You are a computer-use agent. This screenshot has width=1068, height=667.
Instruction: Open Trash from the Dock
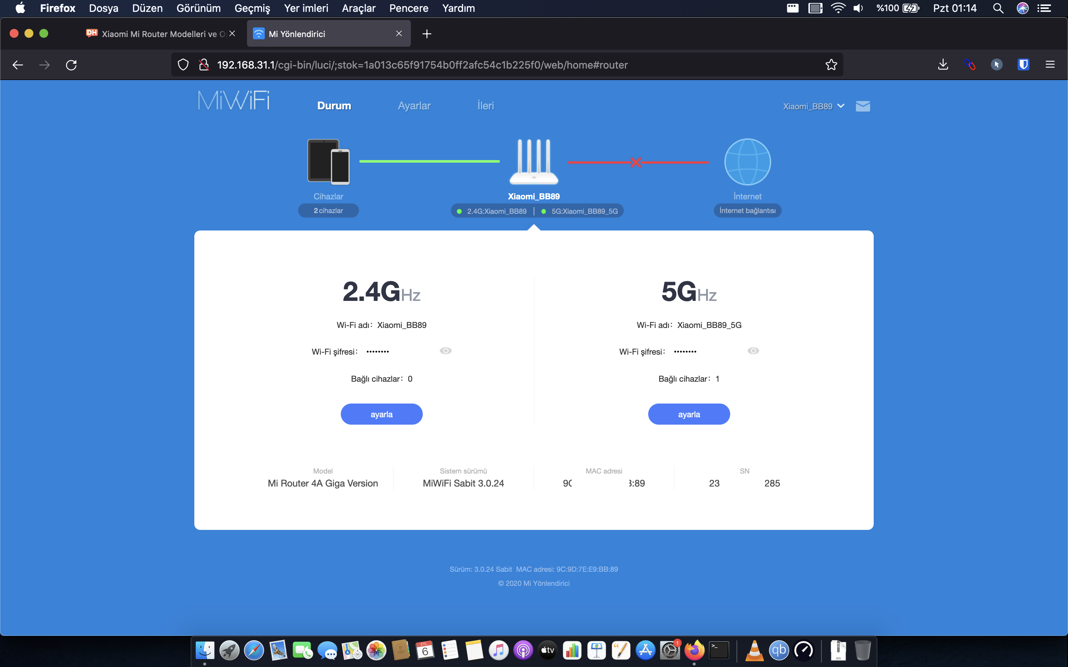862,650
